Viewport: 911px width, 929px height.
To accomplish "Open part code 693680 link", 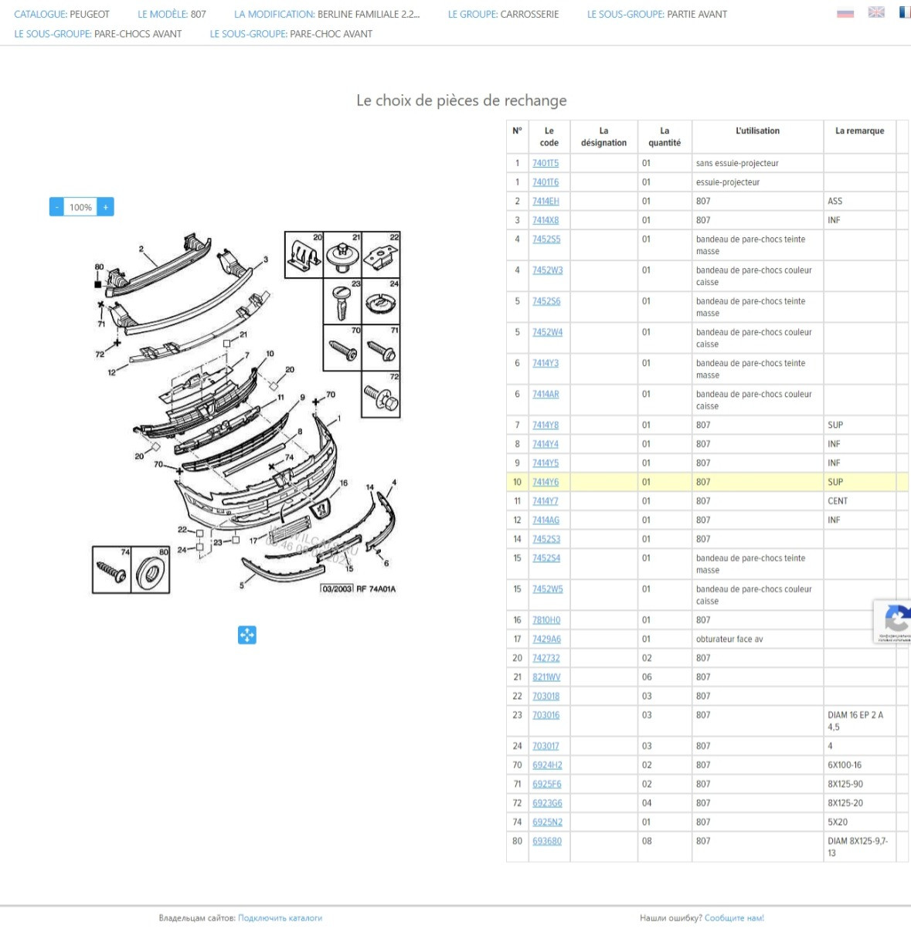I will tap(547, 841).
